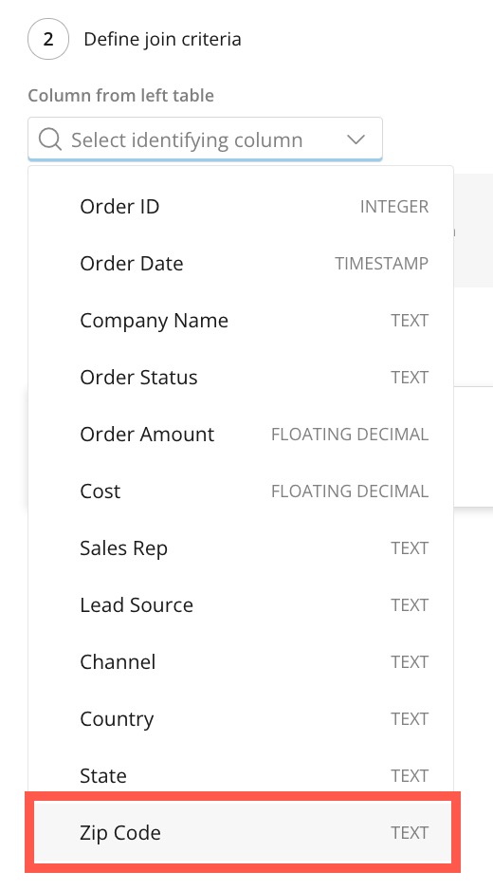
Task: Select Order Amount as join column
Action: tap(241, 435)
